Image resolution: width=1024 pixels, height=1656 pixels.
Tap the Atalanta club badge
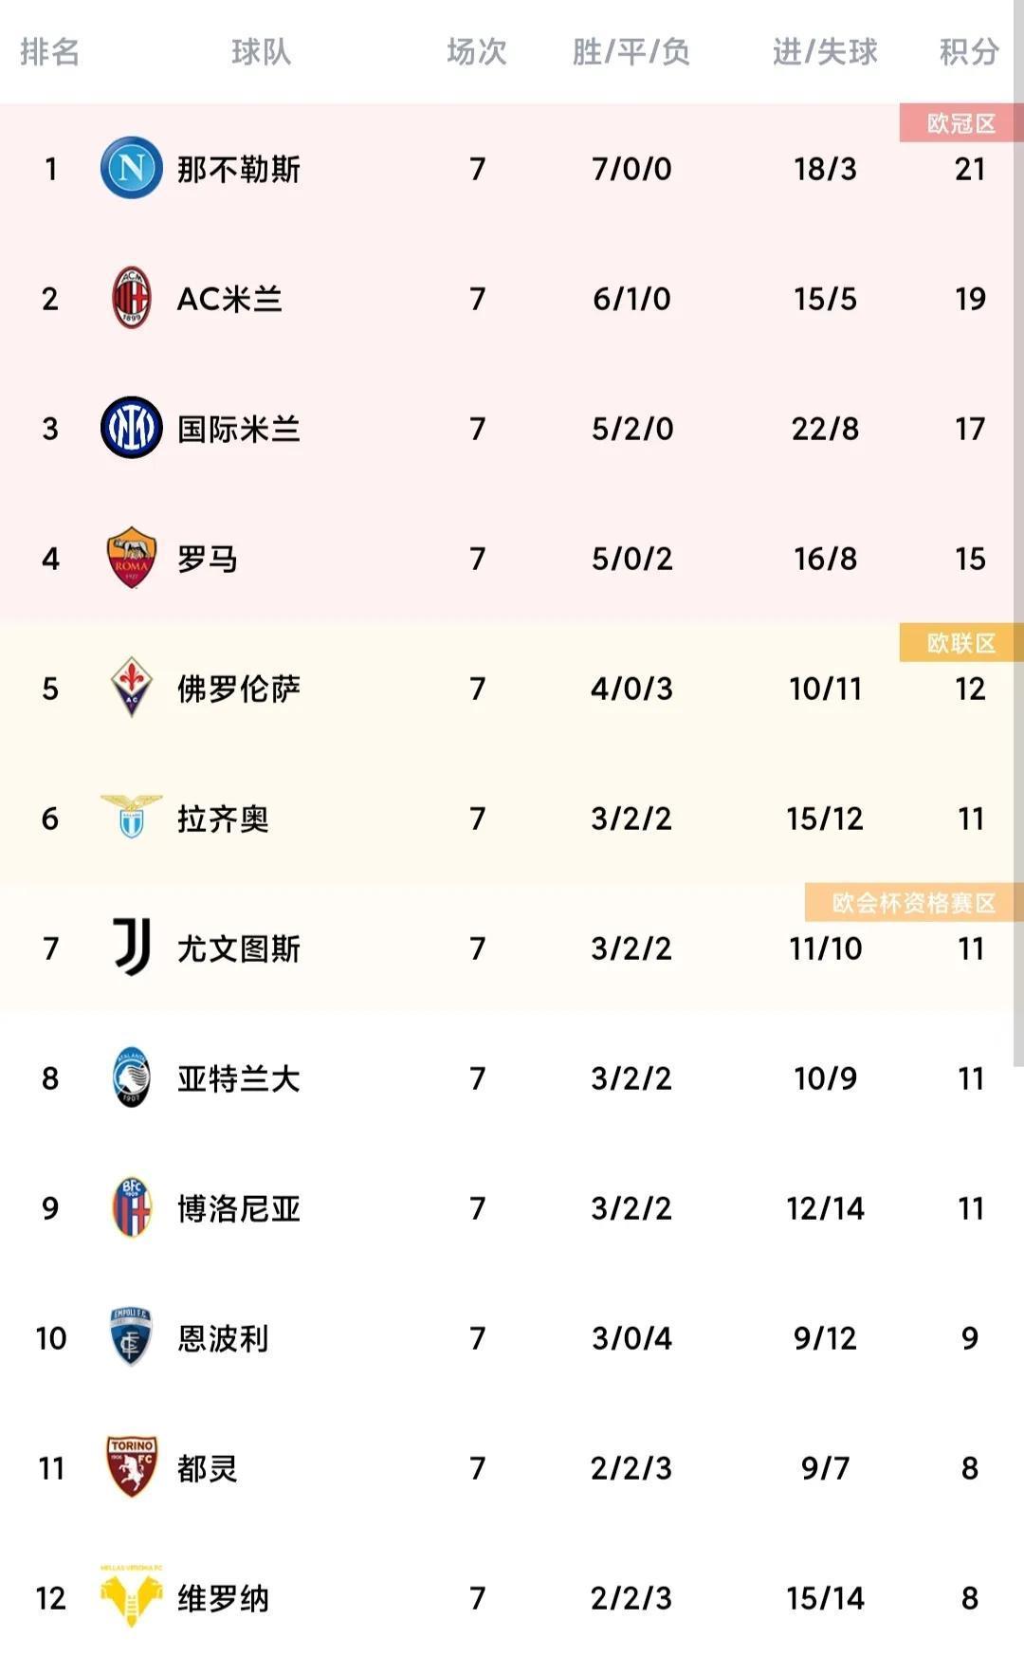[x=131, y=1077]
